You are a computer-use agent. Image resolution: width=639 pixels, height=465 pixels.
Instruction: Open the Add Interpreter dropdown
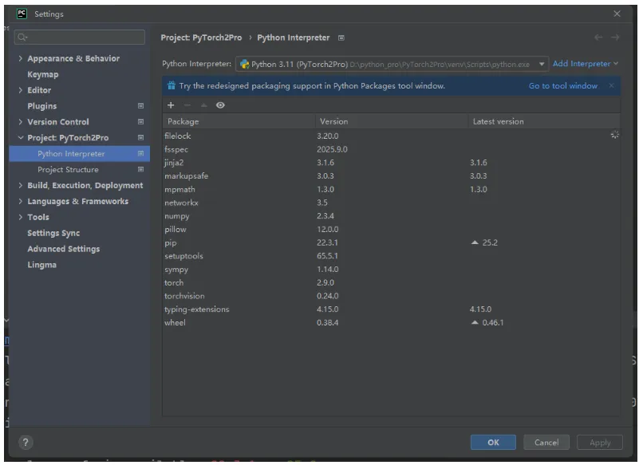tap(586, 64)
